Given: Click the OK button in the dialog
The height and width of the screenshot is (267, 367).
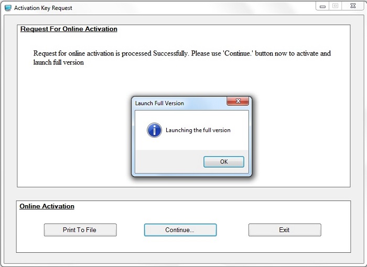Looking at the screenshot, I should pos(223,162).
